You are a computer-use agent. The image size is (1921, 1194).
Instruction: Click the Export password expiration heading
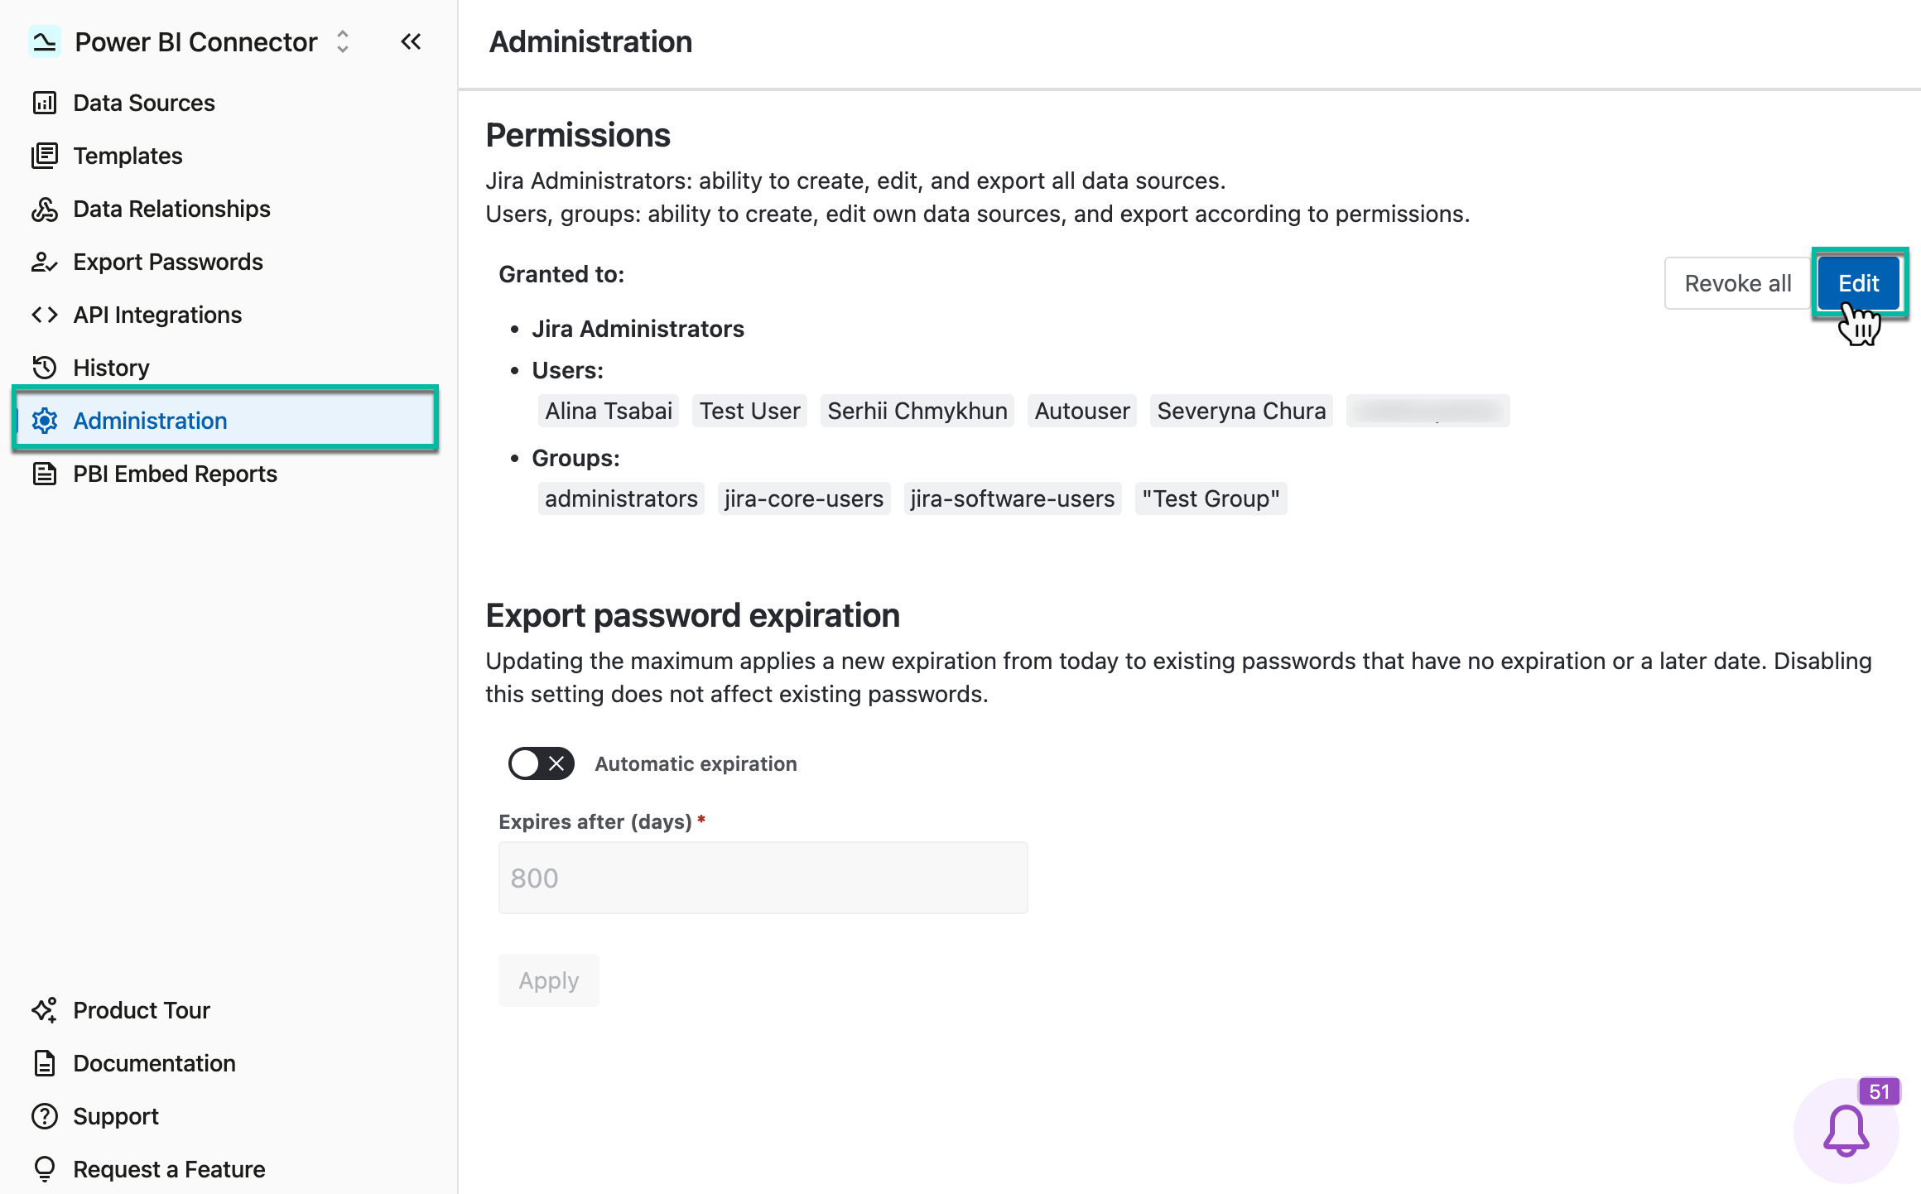pos(693,615)
